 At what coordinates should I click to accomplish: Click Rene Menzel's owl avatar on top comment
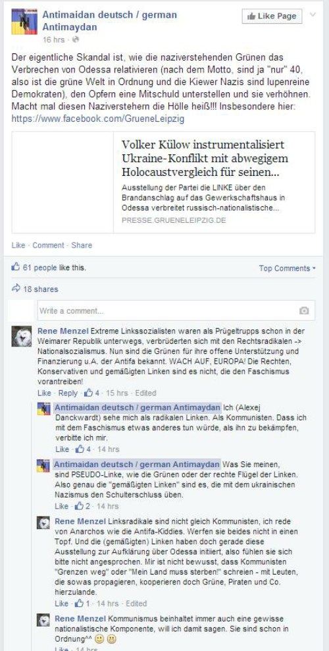[x=22, y=336]
